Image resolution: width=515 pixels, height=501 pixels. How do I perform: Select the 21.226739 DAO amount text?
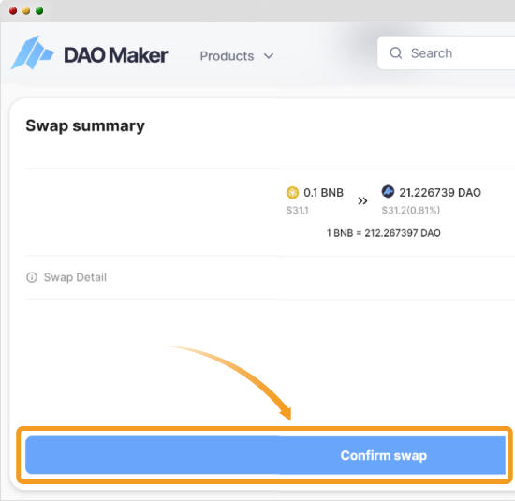pyautogui.click(x=440, y=193)
